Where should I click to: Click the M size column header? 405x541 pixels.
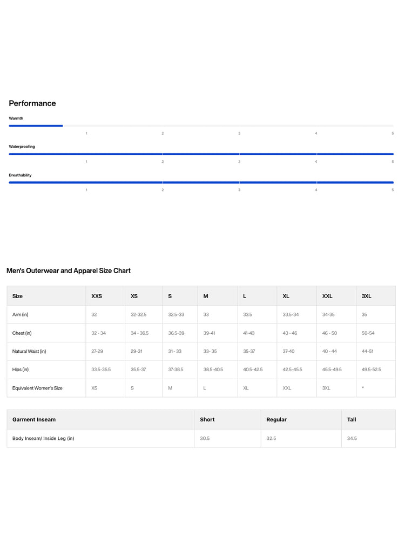point(206,296)
